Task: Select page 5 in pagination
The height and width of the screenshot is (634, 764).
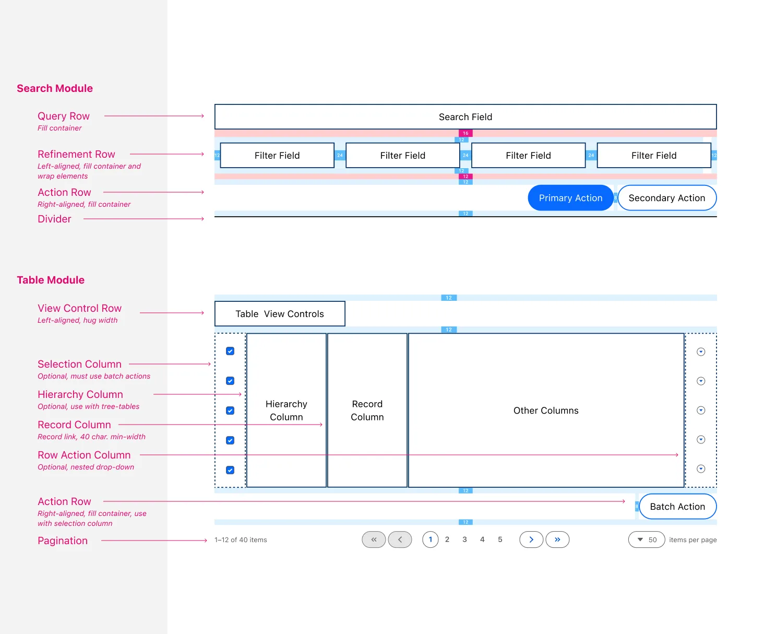Action: click(x=500, y=539)
